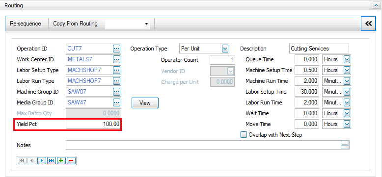382x177 pixels.
Task: Open Move Time units dropdown
Action: pyautogui.click(x=347, y=124)
